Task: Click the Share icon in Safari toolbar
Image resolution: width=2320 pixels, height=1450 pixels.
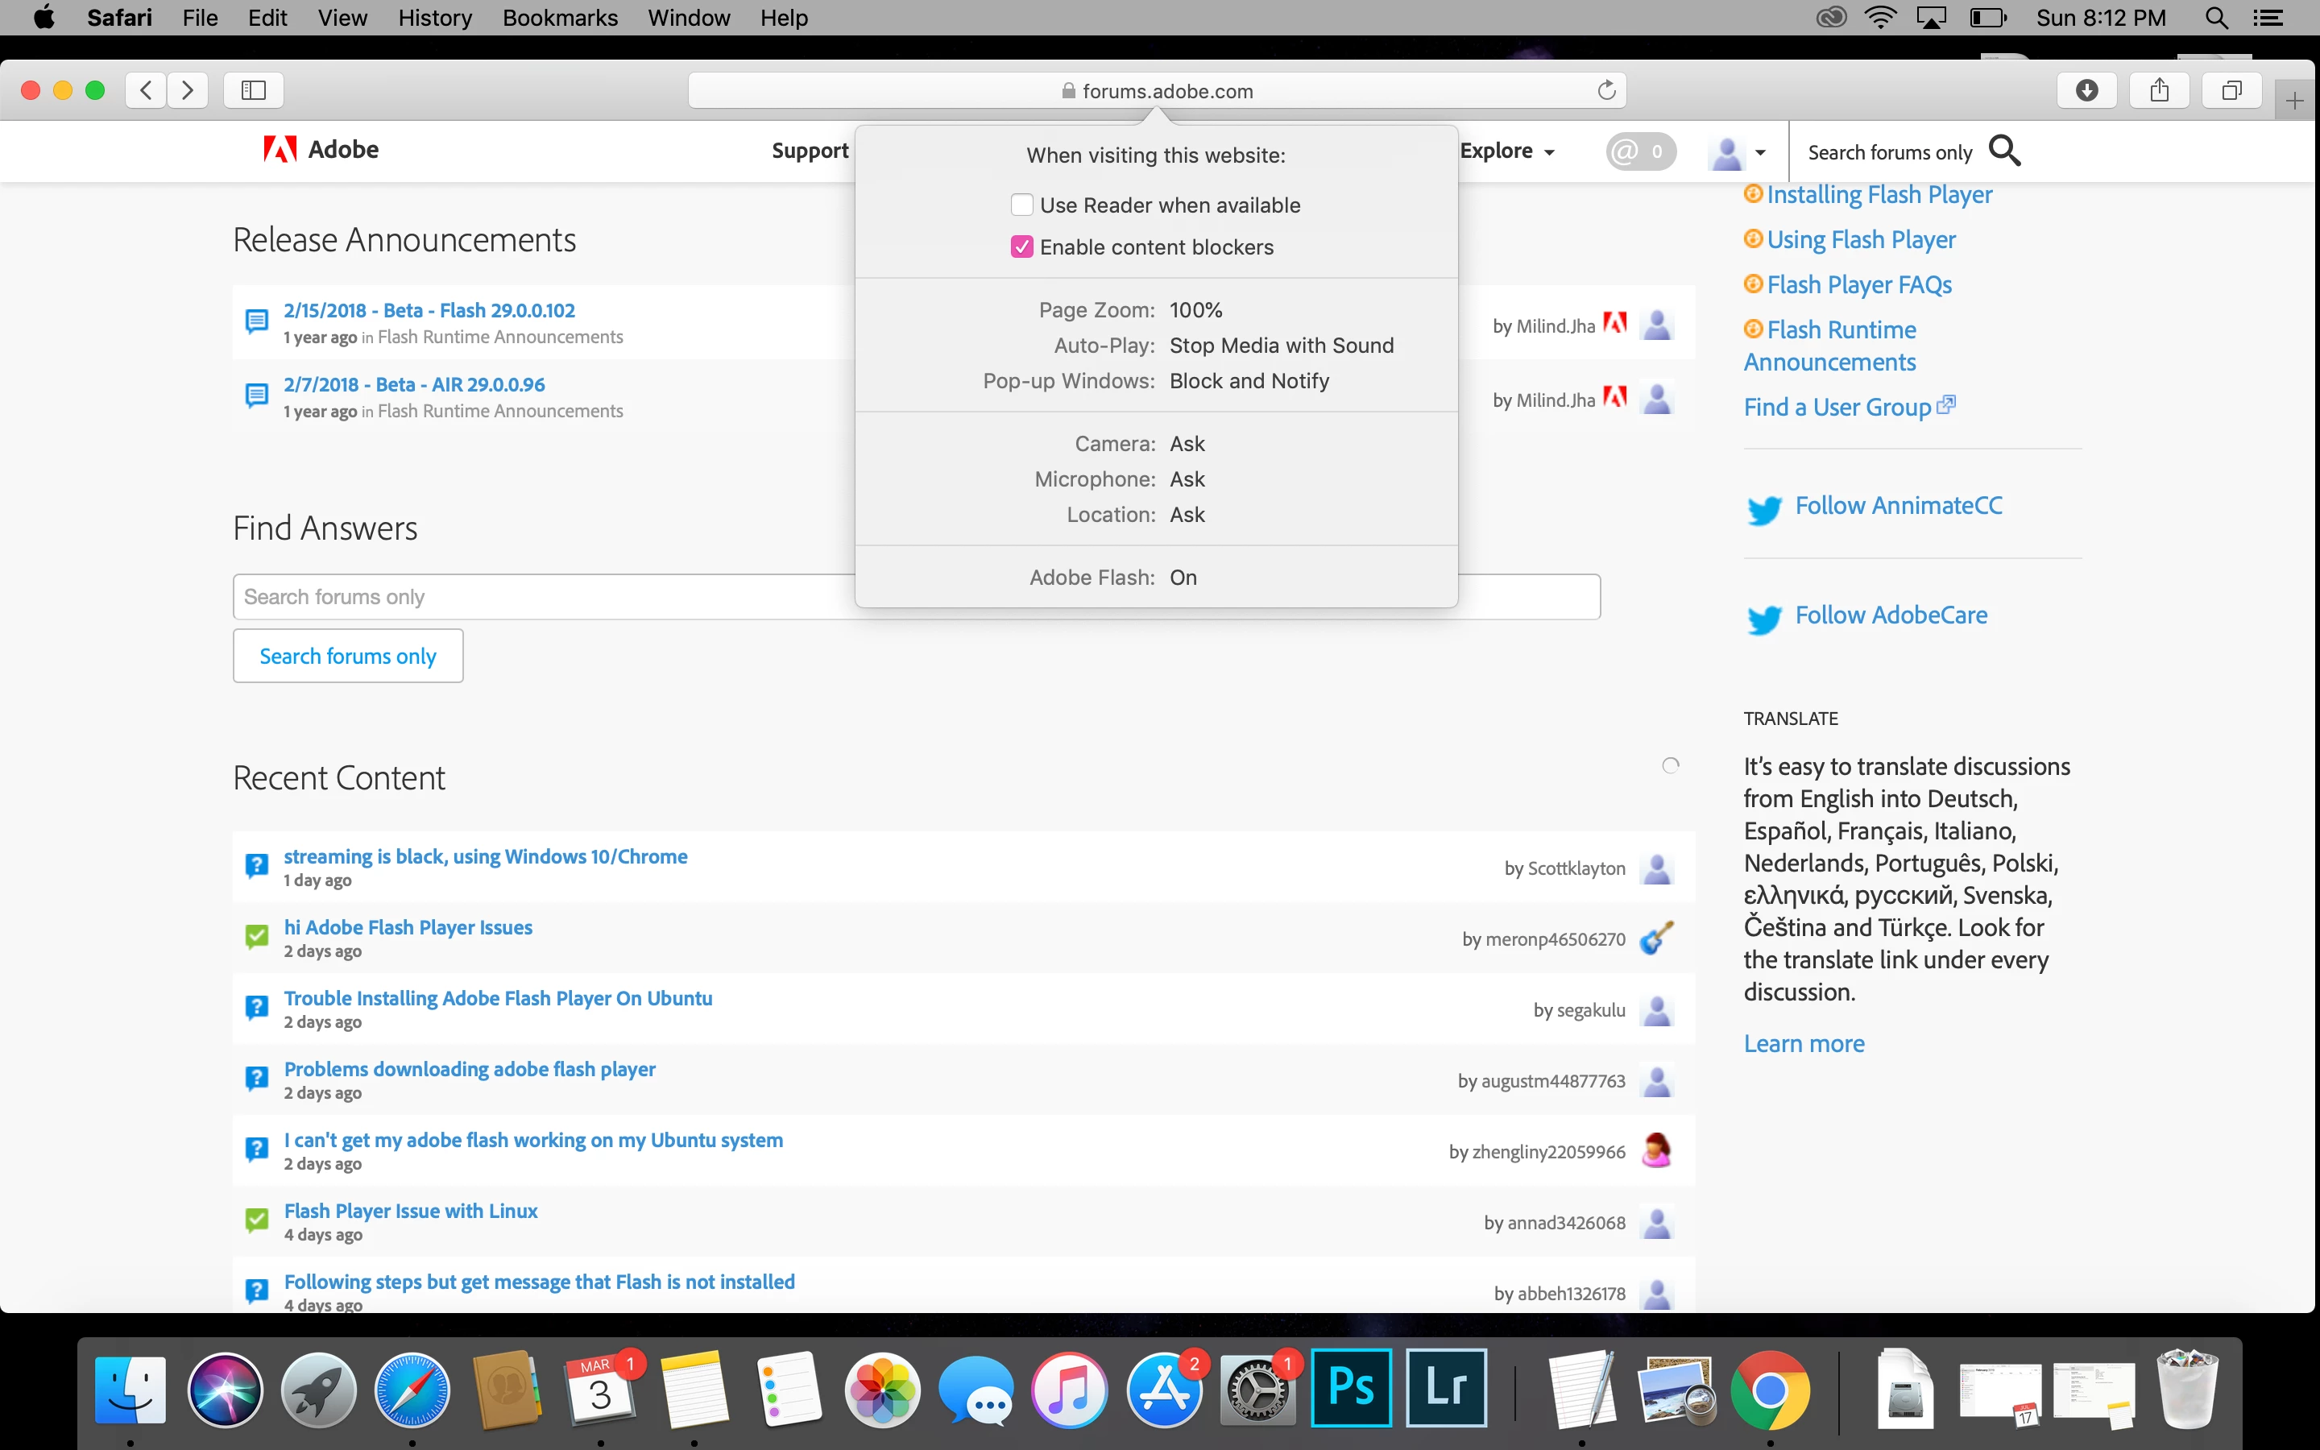Action: (2159, 90)
